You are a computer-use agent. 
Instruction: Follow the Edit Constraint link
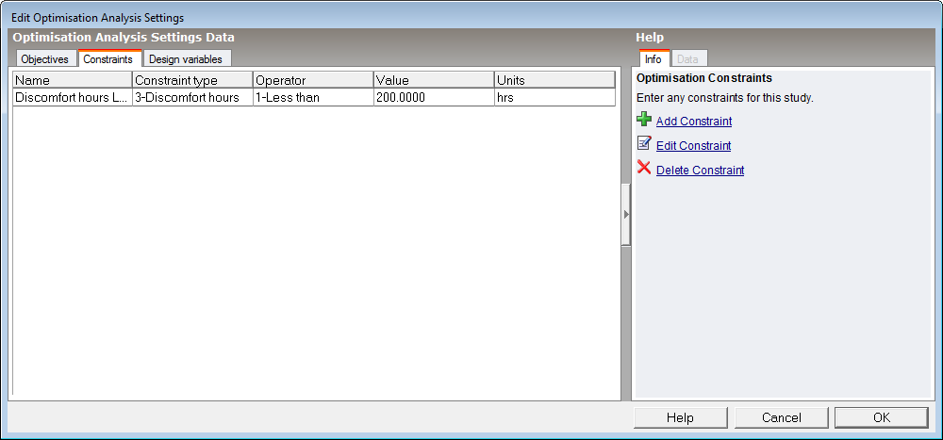click(693, 146)
